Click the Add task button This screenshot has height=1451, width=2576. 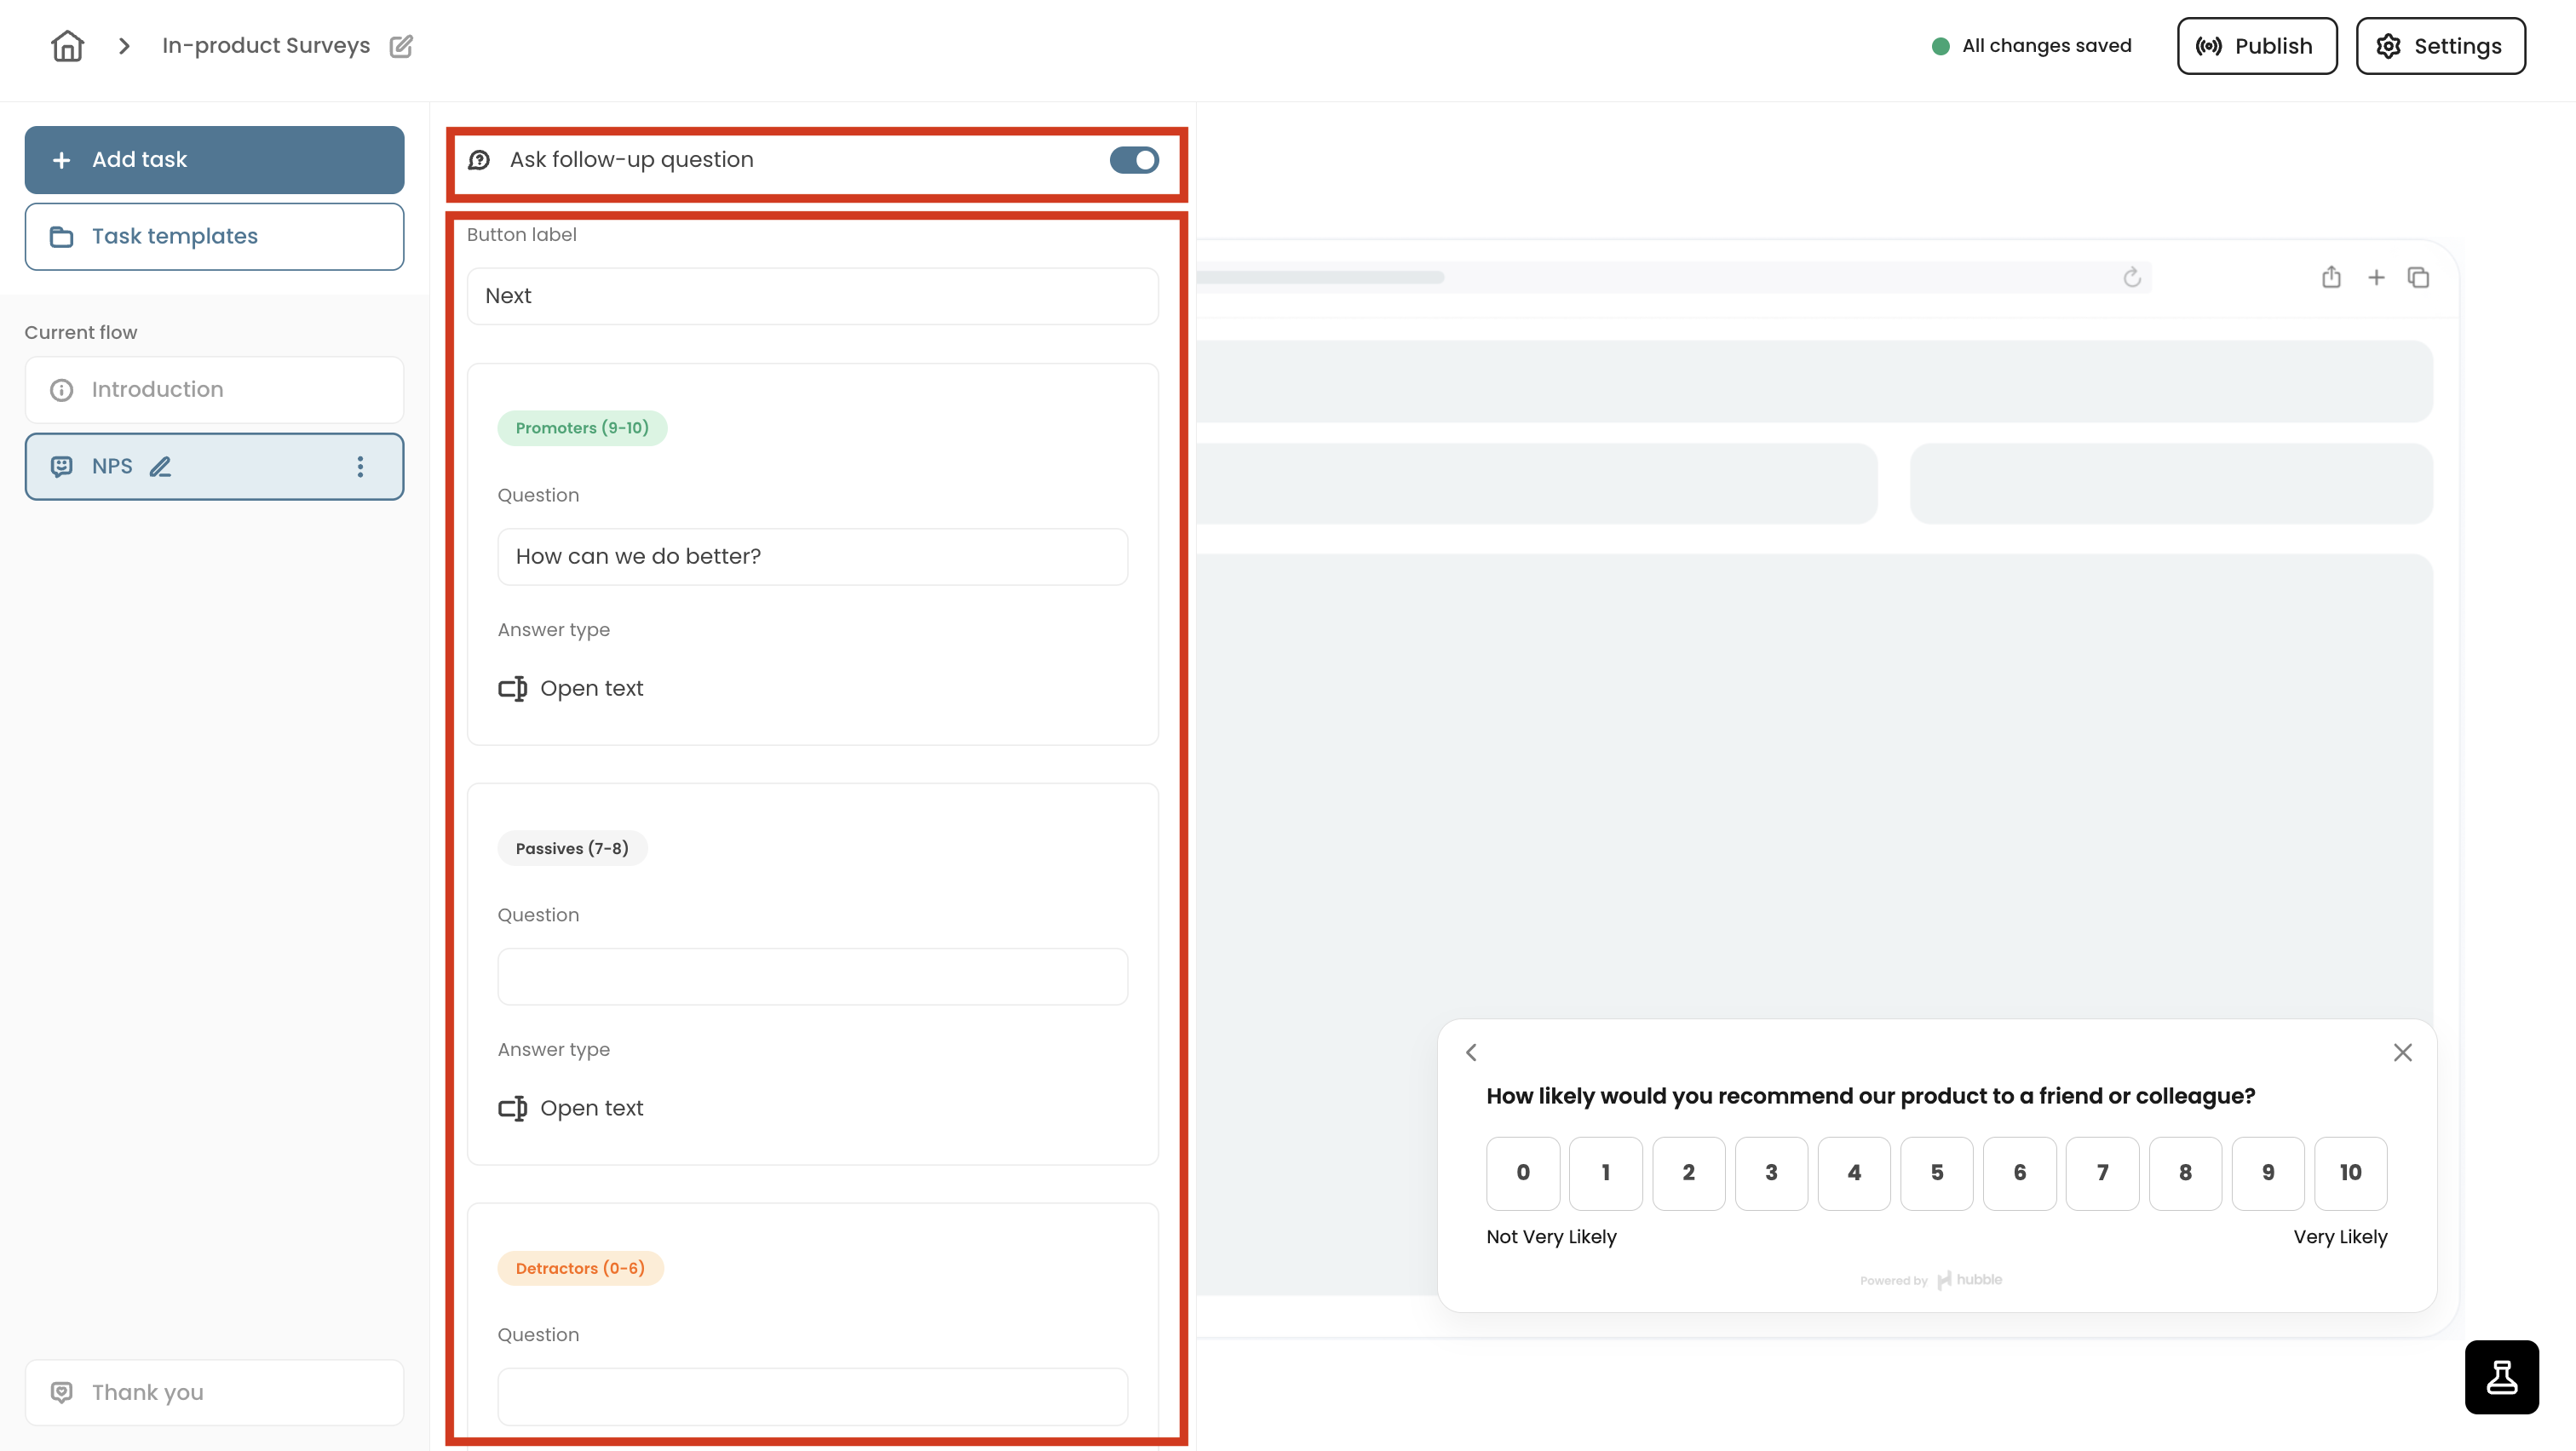click(214, 160)
